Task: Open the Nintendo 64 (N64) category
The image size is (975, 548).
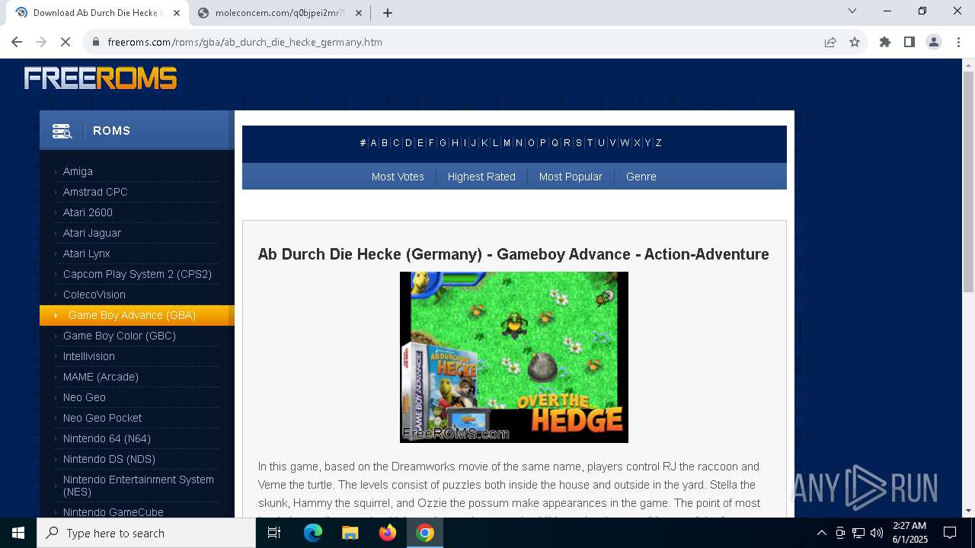Action: 107,438
